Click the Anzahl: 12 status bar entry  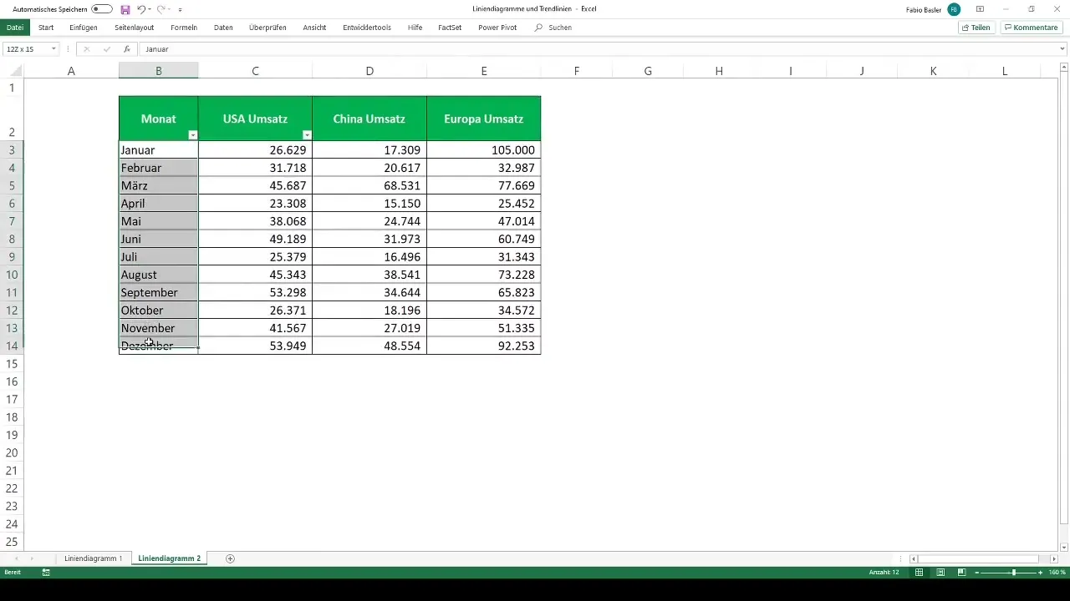(884, 573)
